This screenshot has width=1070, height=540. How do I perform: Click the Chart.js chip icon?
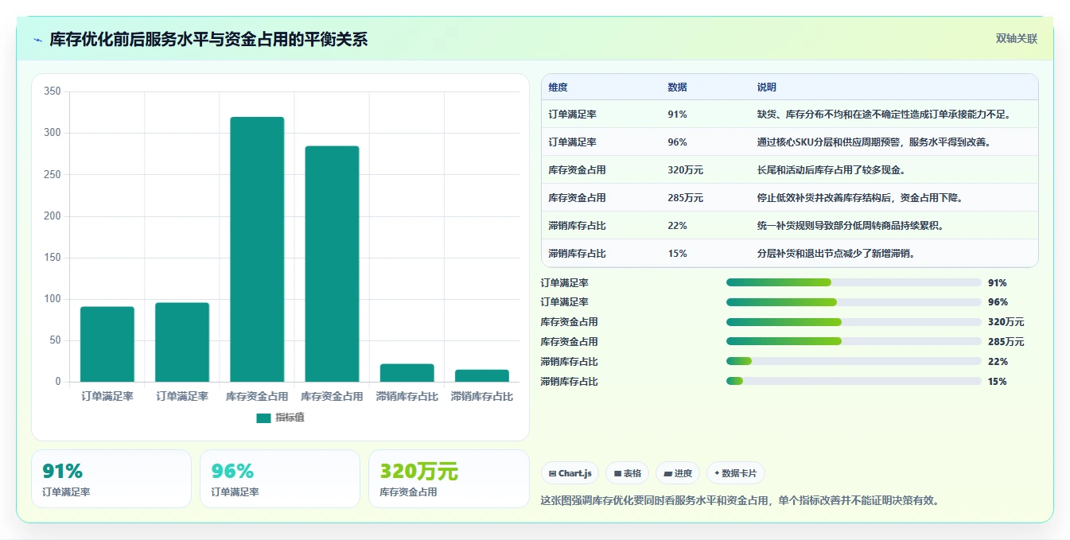[552, 473]
